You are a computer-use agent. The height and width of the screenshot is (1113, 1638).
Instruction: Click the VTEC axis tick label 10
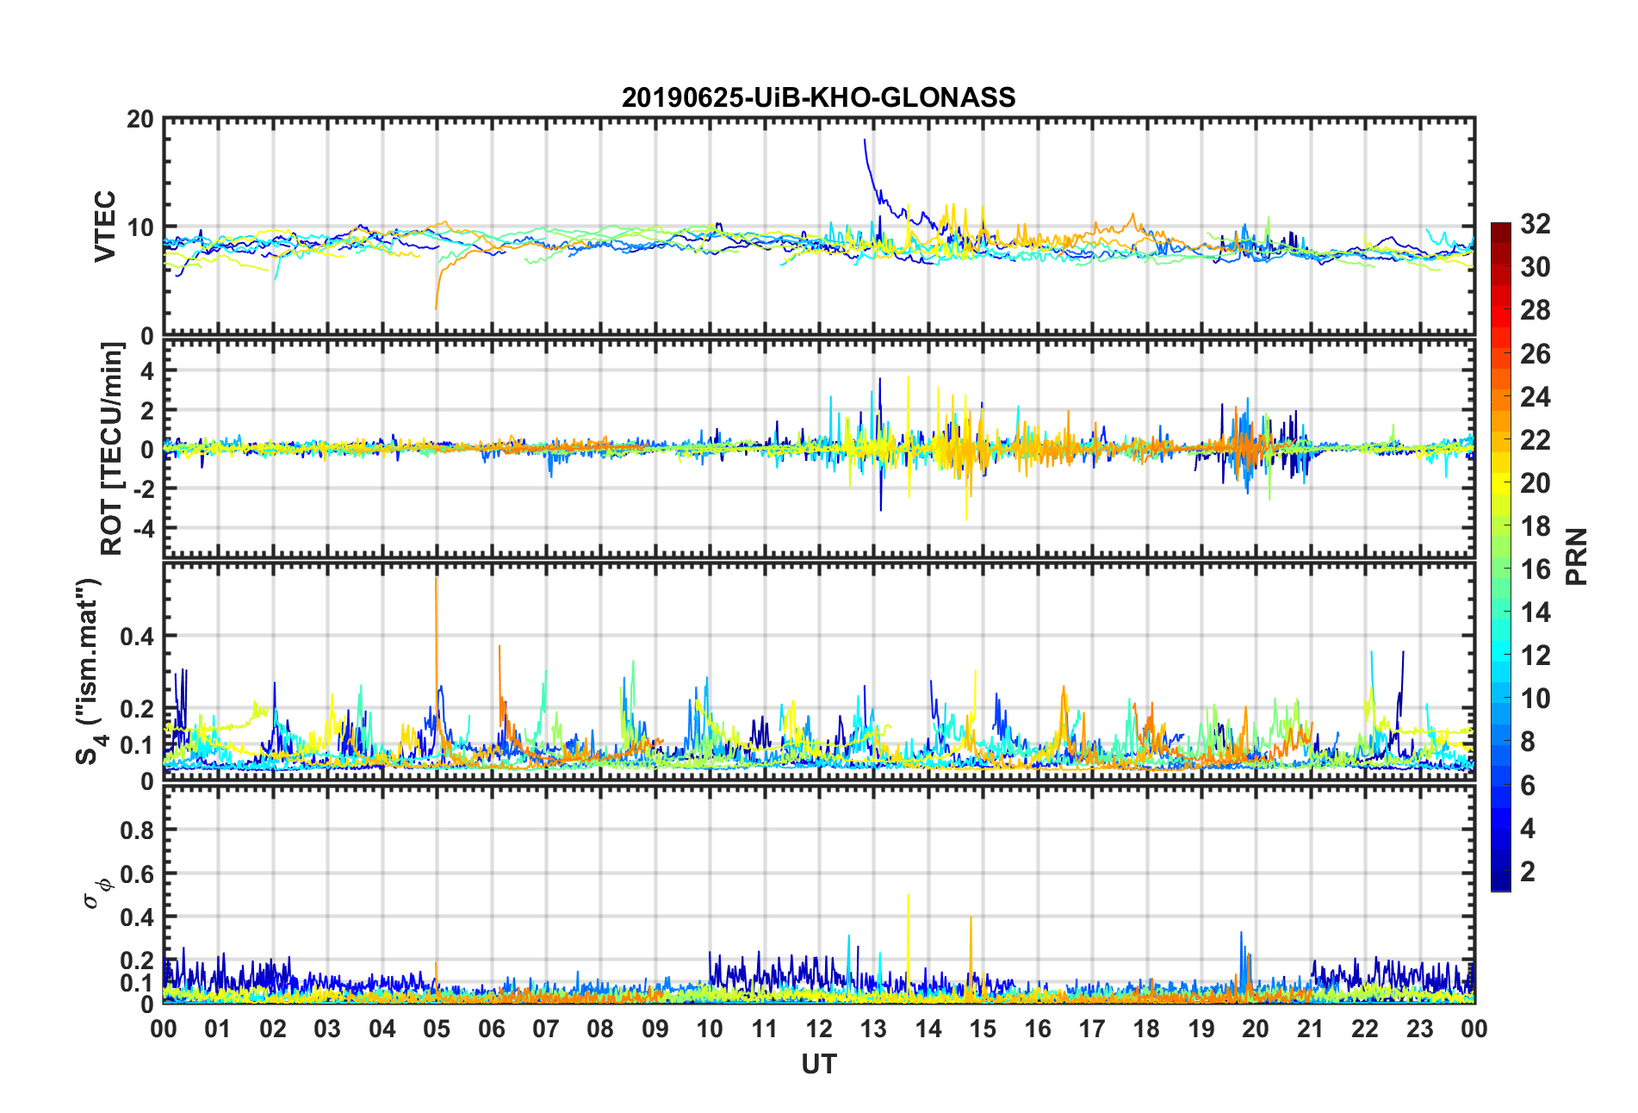(140, 227)
